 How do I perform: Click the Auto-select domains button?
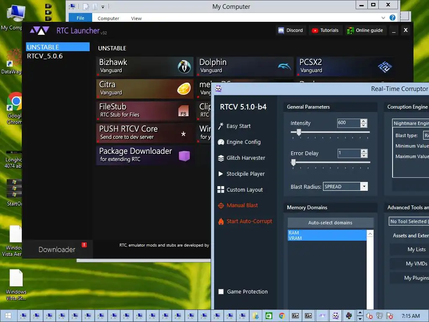click(x=331, y=223)
